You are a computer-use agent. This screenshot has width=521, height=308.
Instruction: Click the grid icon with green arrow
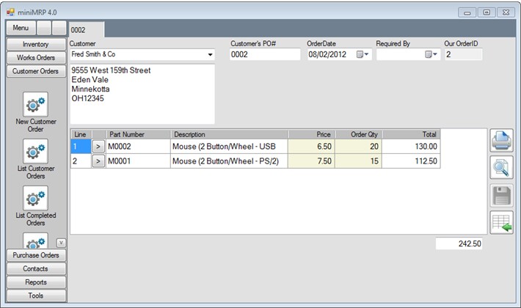tap(501, 222)
